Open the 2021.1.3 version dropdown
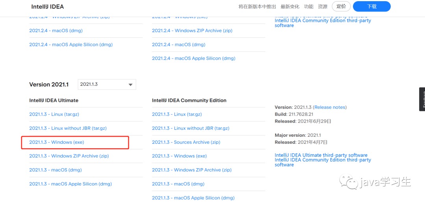This screenshot has width=425, height=202. [107, 84]
